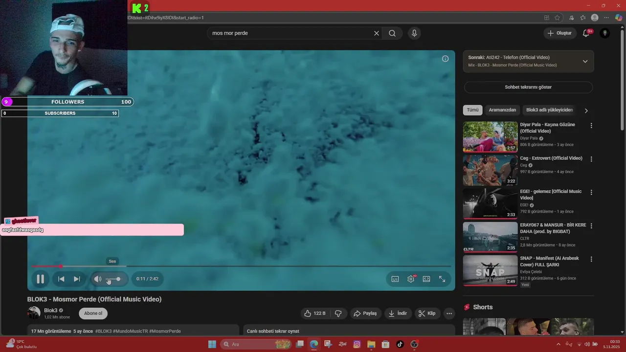
Task: Subscribe with Abone ol button
Action: tap(93, 313)
